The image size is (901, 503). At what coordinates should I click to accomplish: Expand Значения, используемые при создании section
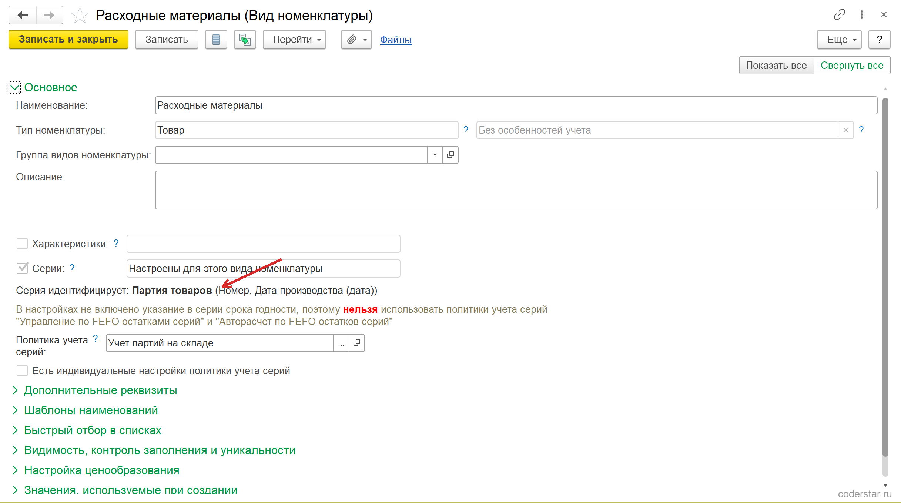[131, 490]
